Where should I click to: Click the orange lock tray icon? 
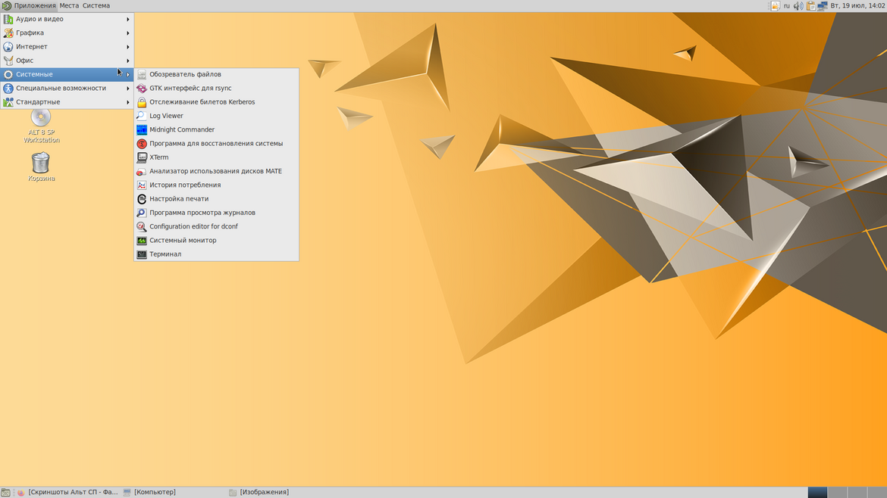(776, 5)
